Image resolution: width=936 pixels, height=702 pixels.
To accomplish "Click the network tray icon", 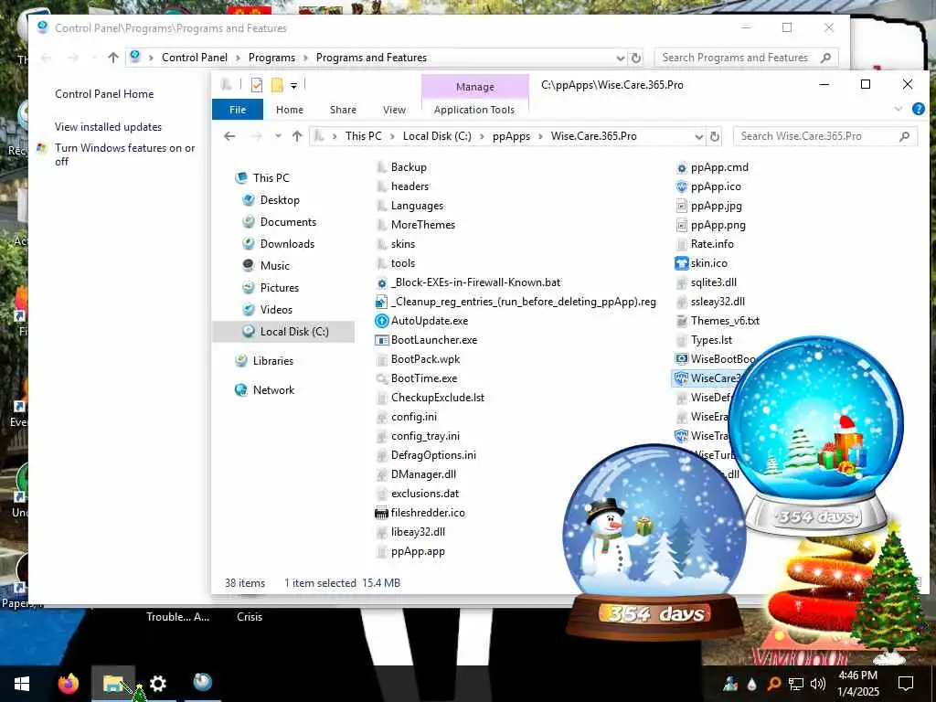I will pos(796,684).
